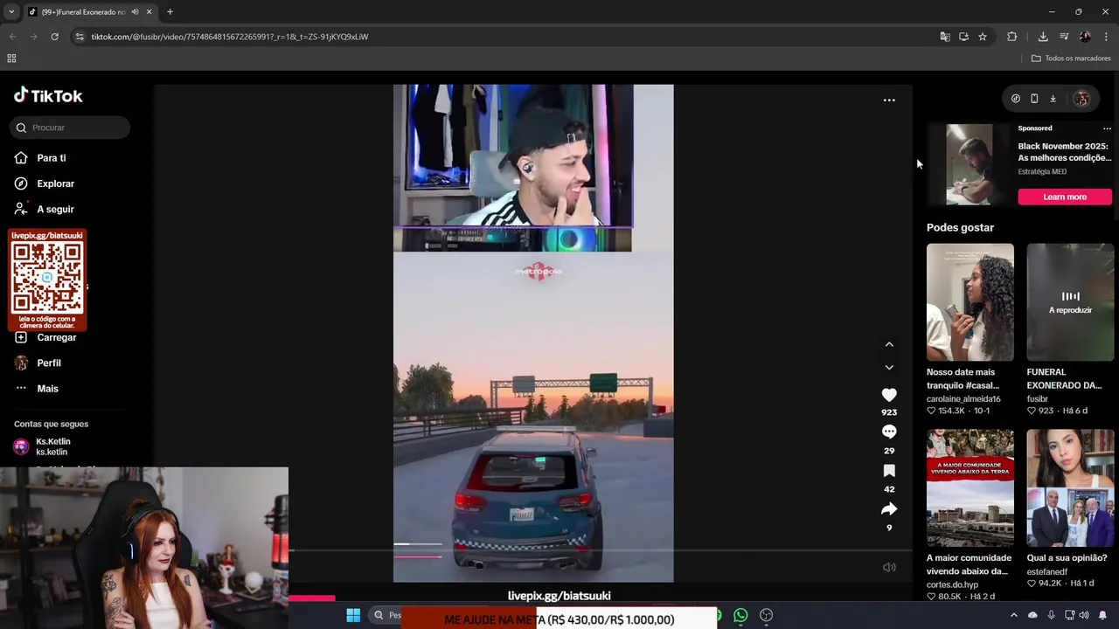The width and height of the screenshot is (1119, 629).
Task: Open the Chrome profile avatar
Action: click(x=1085, y=37)
